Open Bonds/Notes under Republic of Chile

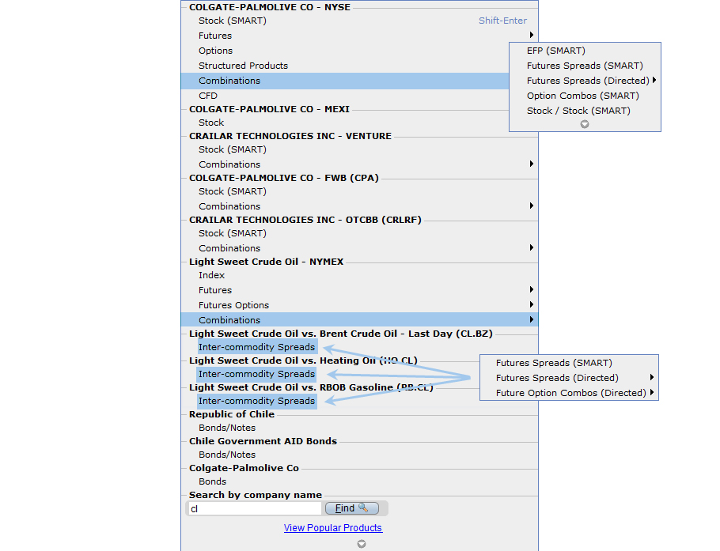[x=227, y=428]
